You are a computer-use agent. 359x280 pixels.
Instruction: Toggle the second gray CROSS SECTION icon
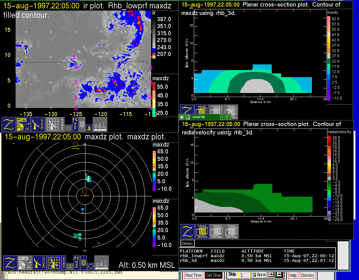[x=232, y=231]
